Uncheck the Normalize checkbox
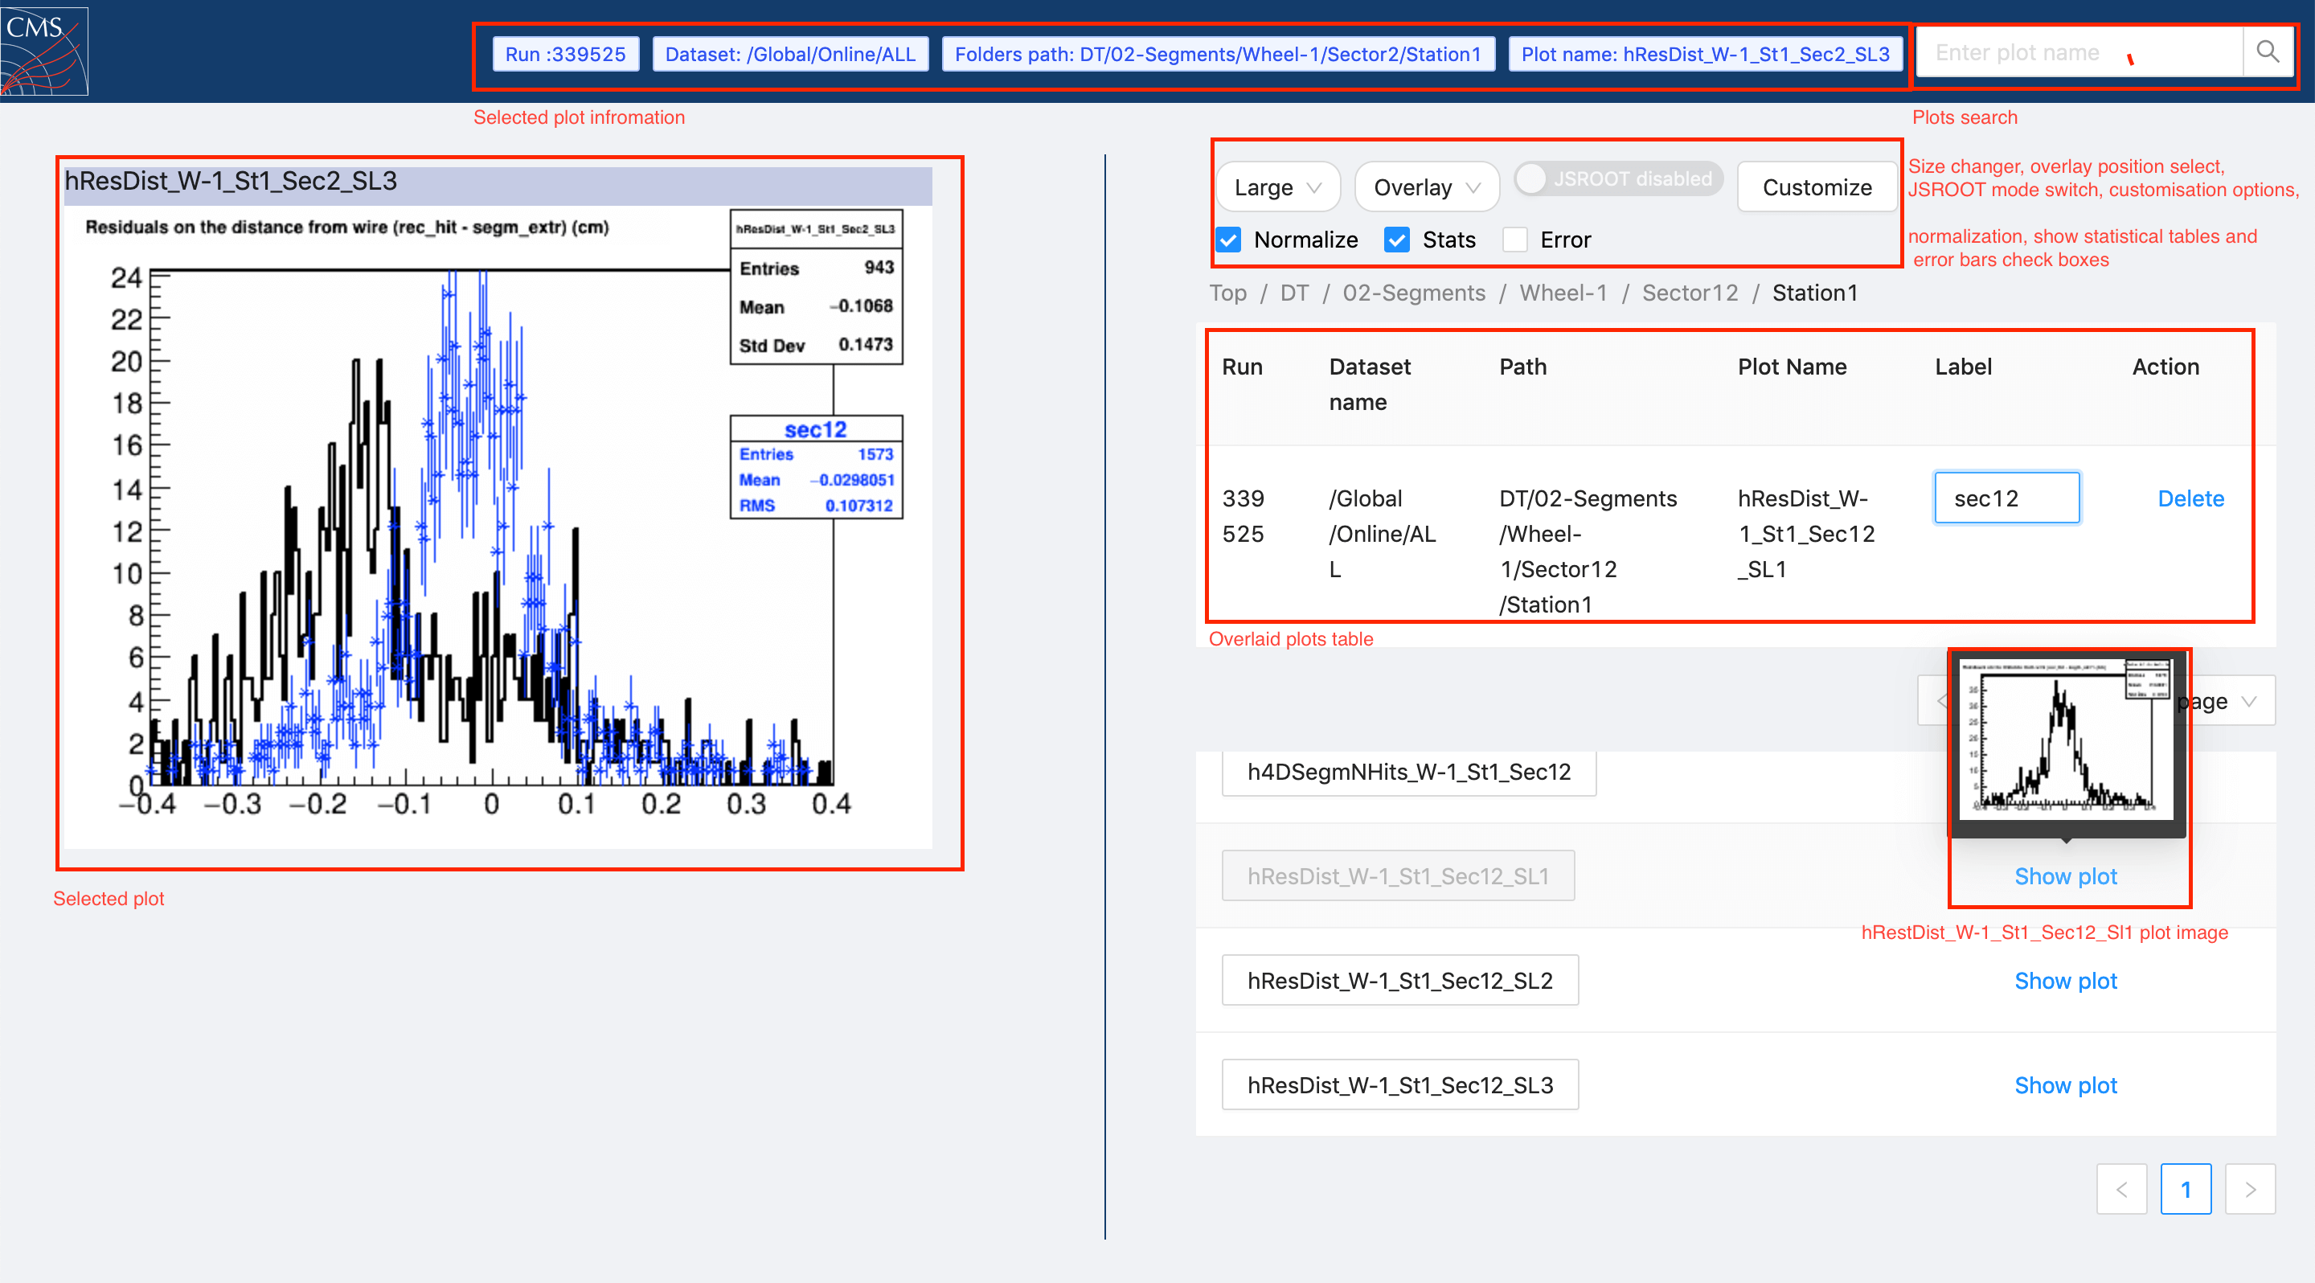 [1228, 240]
